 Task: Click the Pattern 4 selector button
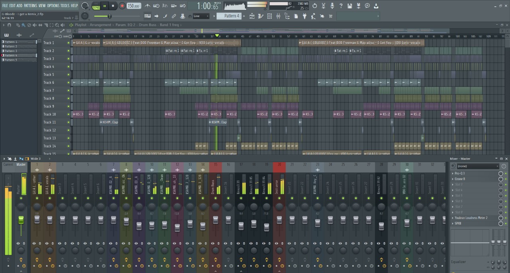(231, 16)
